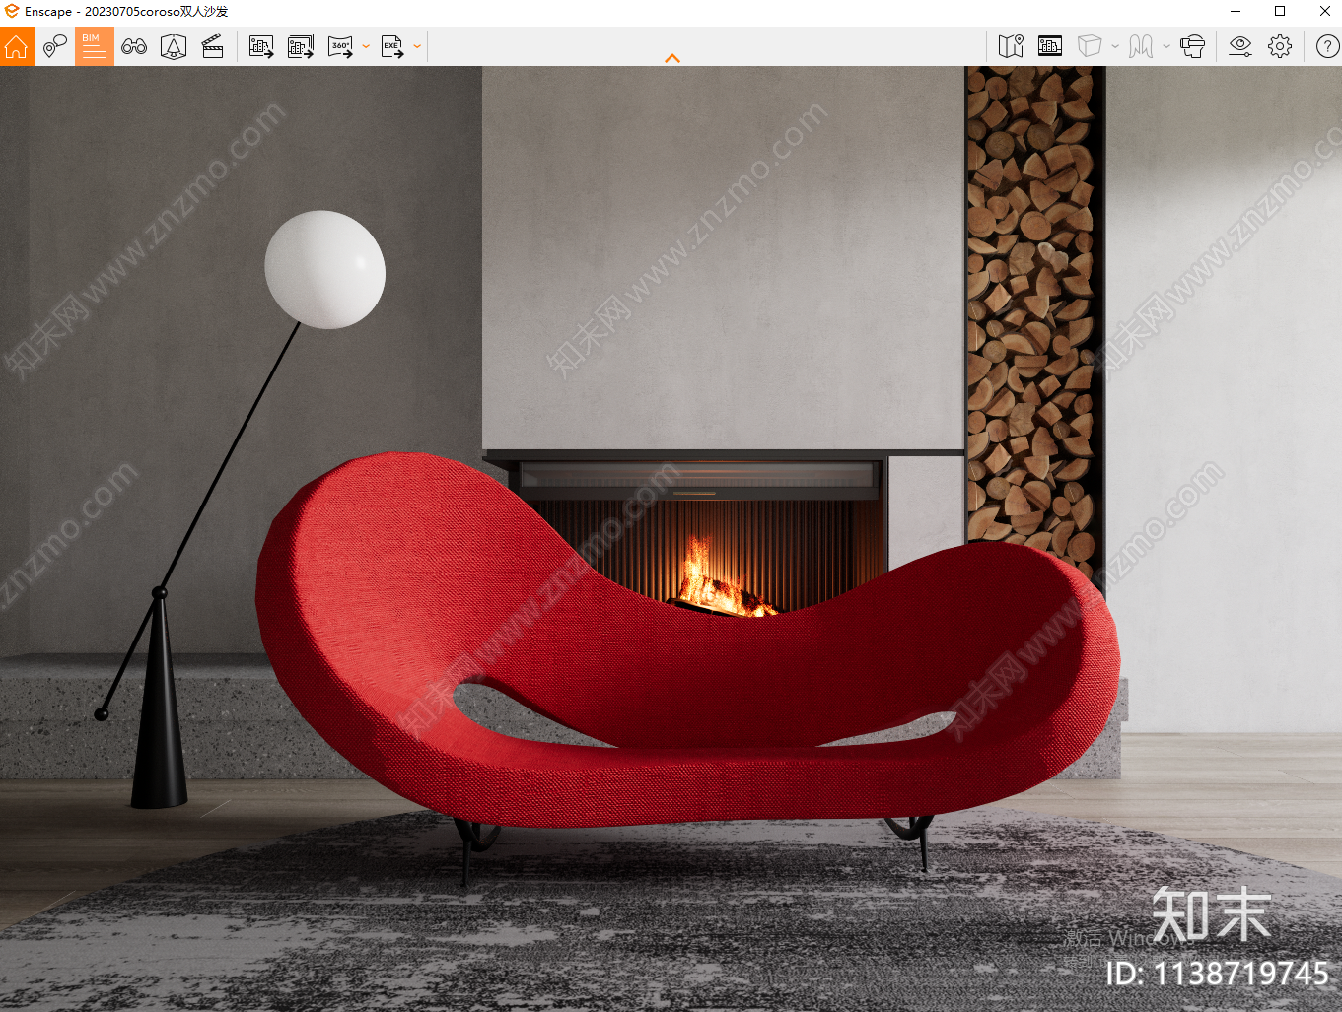
Task: Minimize the Enscape window
Action: [1236, 11]
